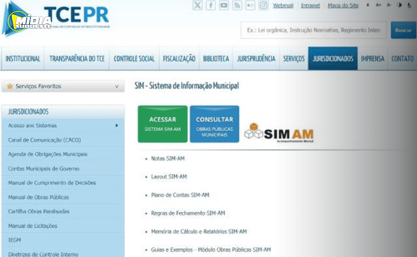417x257 pixels.
Task: Select Acesso aos Sistemas sidebar item
Action: click(63, 125)
